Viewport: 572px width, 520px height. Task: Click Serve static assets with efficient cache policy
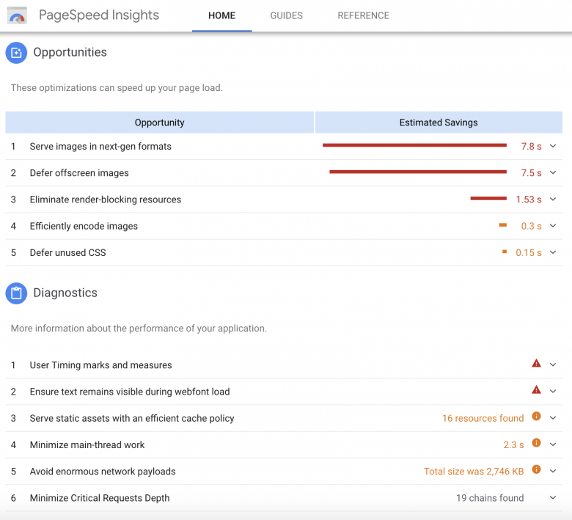pyautogui.click(x=132, y=418)
